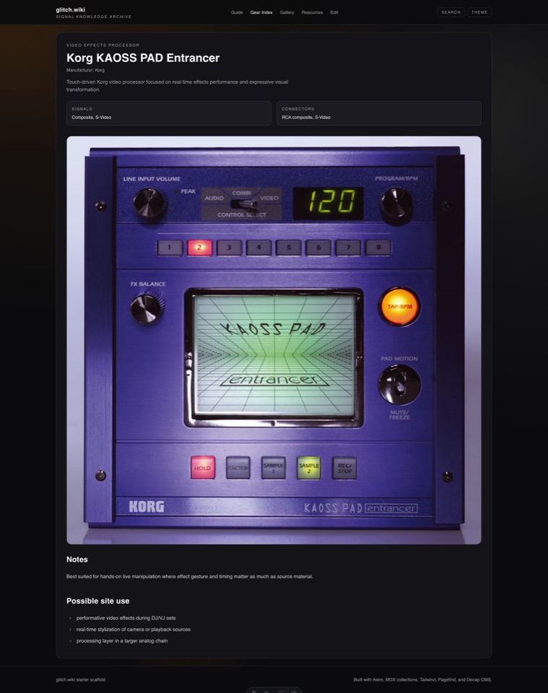Click the SEARCH button
Viewport: 548px width, 693px height.
coord(451,12)
